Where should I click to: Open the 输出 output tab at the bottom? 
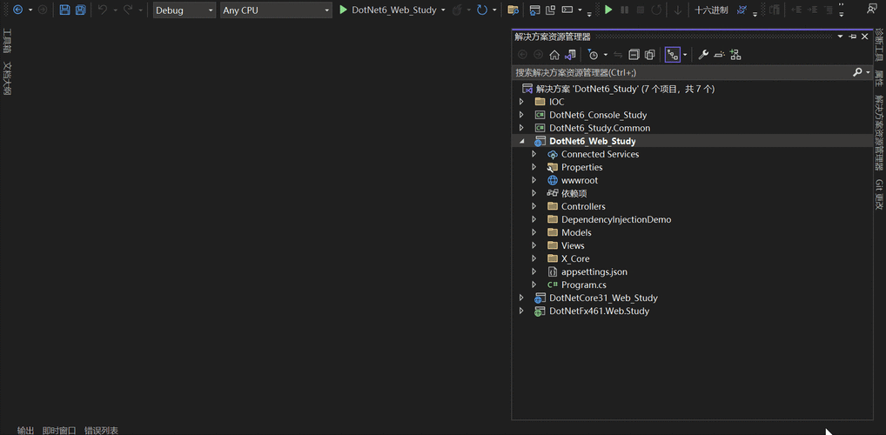pyautogui.click(x=26, y=431)
